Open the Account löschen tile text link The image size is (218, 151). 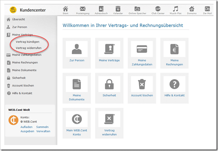pos(142,96)
